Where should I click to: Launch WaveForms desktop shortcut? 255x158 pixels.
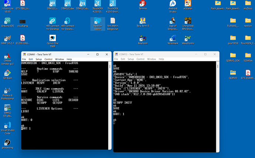pos(188,40)
